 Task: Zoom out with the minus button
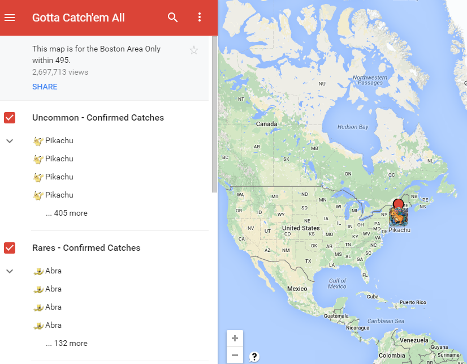(x=235, y=355)
